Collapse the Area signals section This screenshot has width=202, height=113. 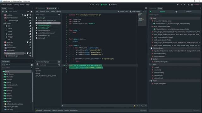click(150, 18)
